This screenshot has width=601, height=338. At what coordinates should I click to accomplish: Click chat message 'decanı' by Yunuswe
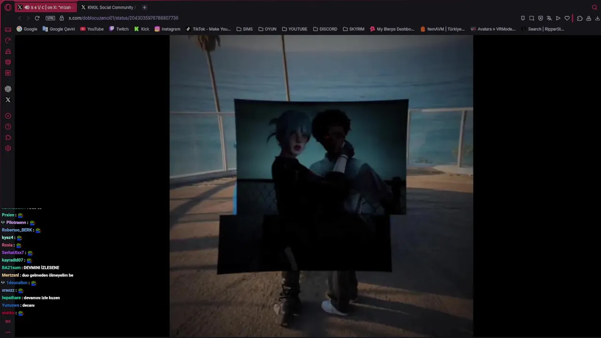click(x=29, y=305)
